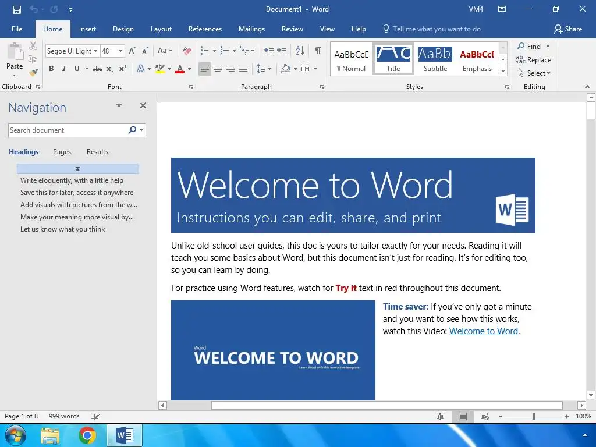This screenshot has height=447, width=596.
Task: Click the zoom slider handle
Action: [534, 417]
